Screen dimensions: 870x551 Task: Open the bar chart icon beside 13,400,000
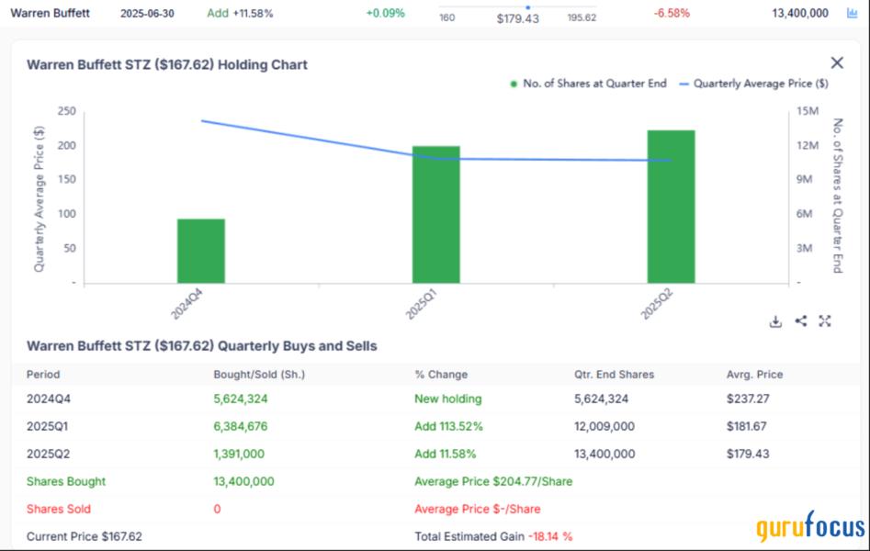(x=853, y=13)
